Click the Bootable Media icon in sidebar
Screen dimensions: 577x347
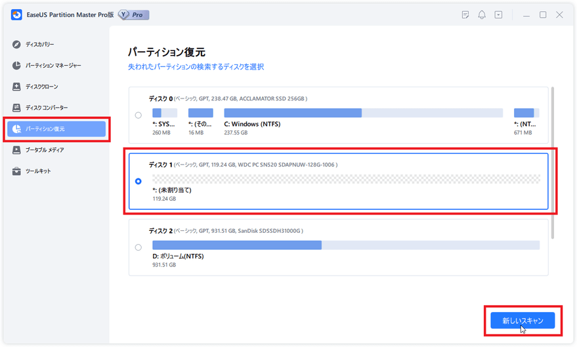[x=17, y=150]
